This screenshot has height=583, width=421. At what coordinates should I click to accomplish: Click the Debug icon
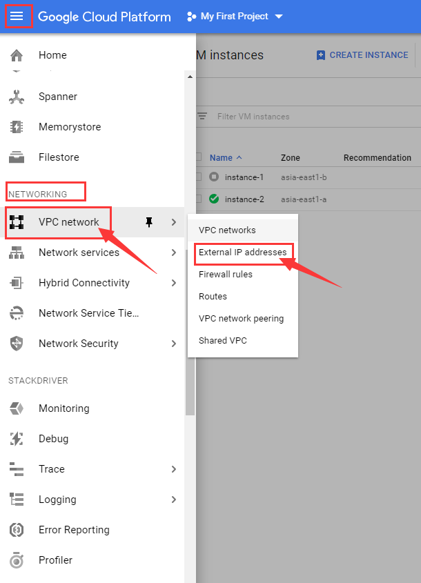click(17, 439)
